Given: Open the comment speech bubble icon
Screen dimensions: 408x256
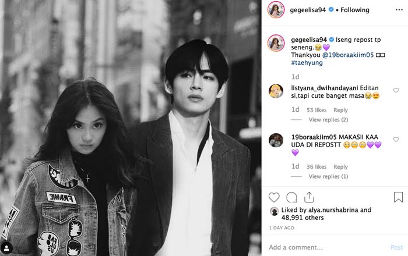Looking at the screenshot, I should [291, 198].
